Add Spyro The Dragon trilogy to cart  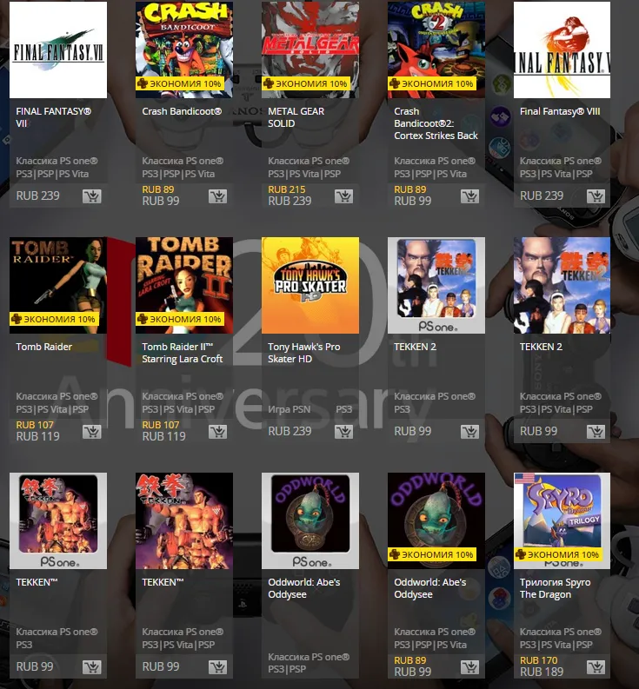tap(596, 667)
